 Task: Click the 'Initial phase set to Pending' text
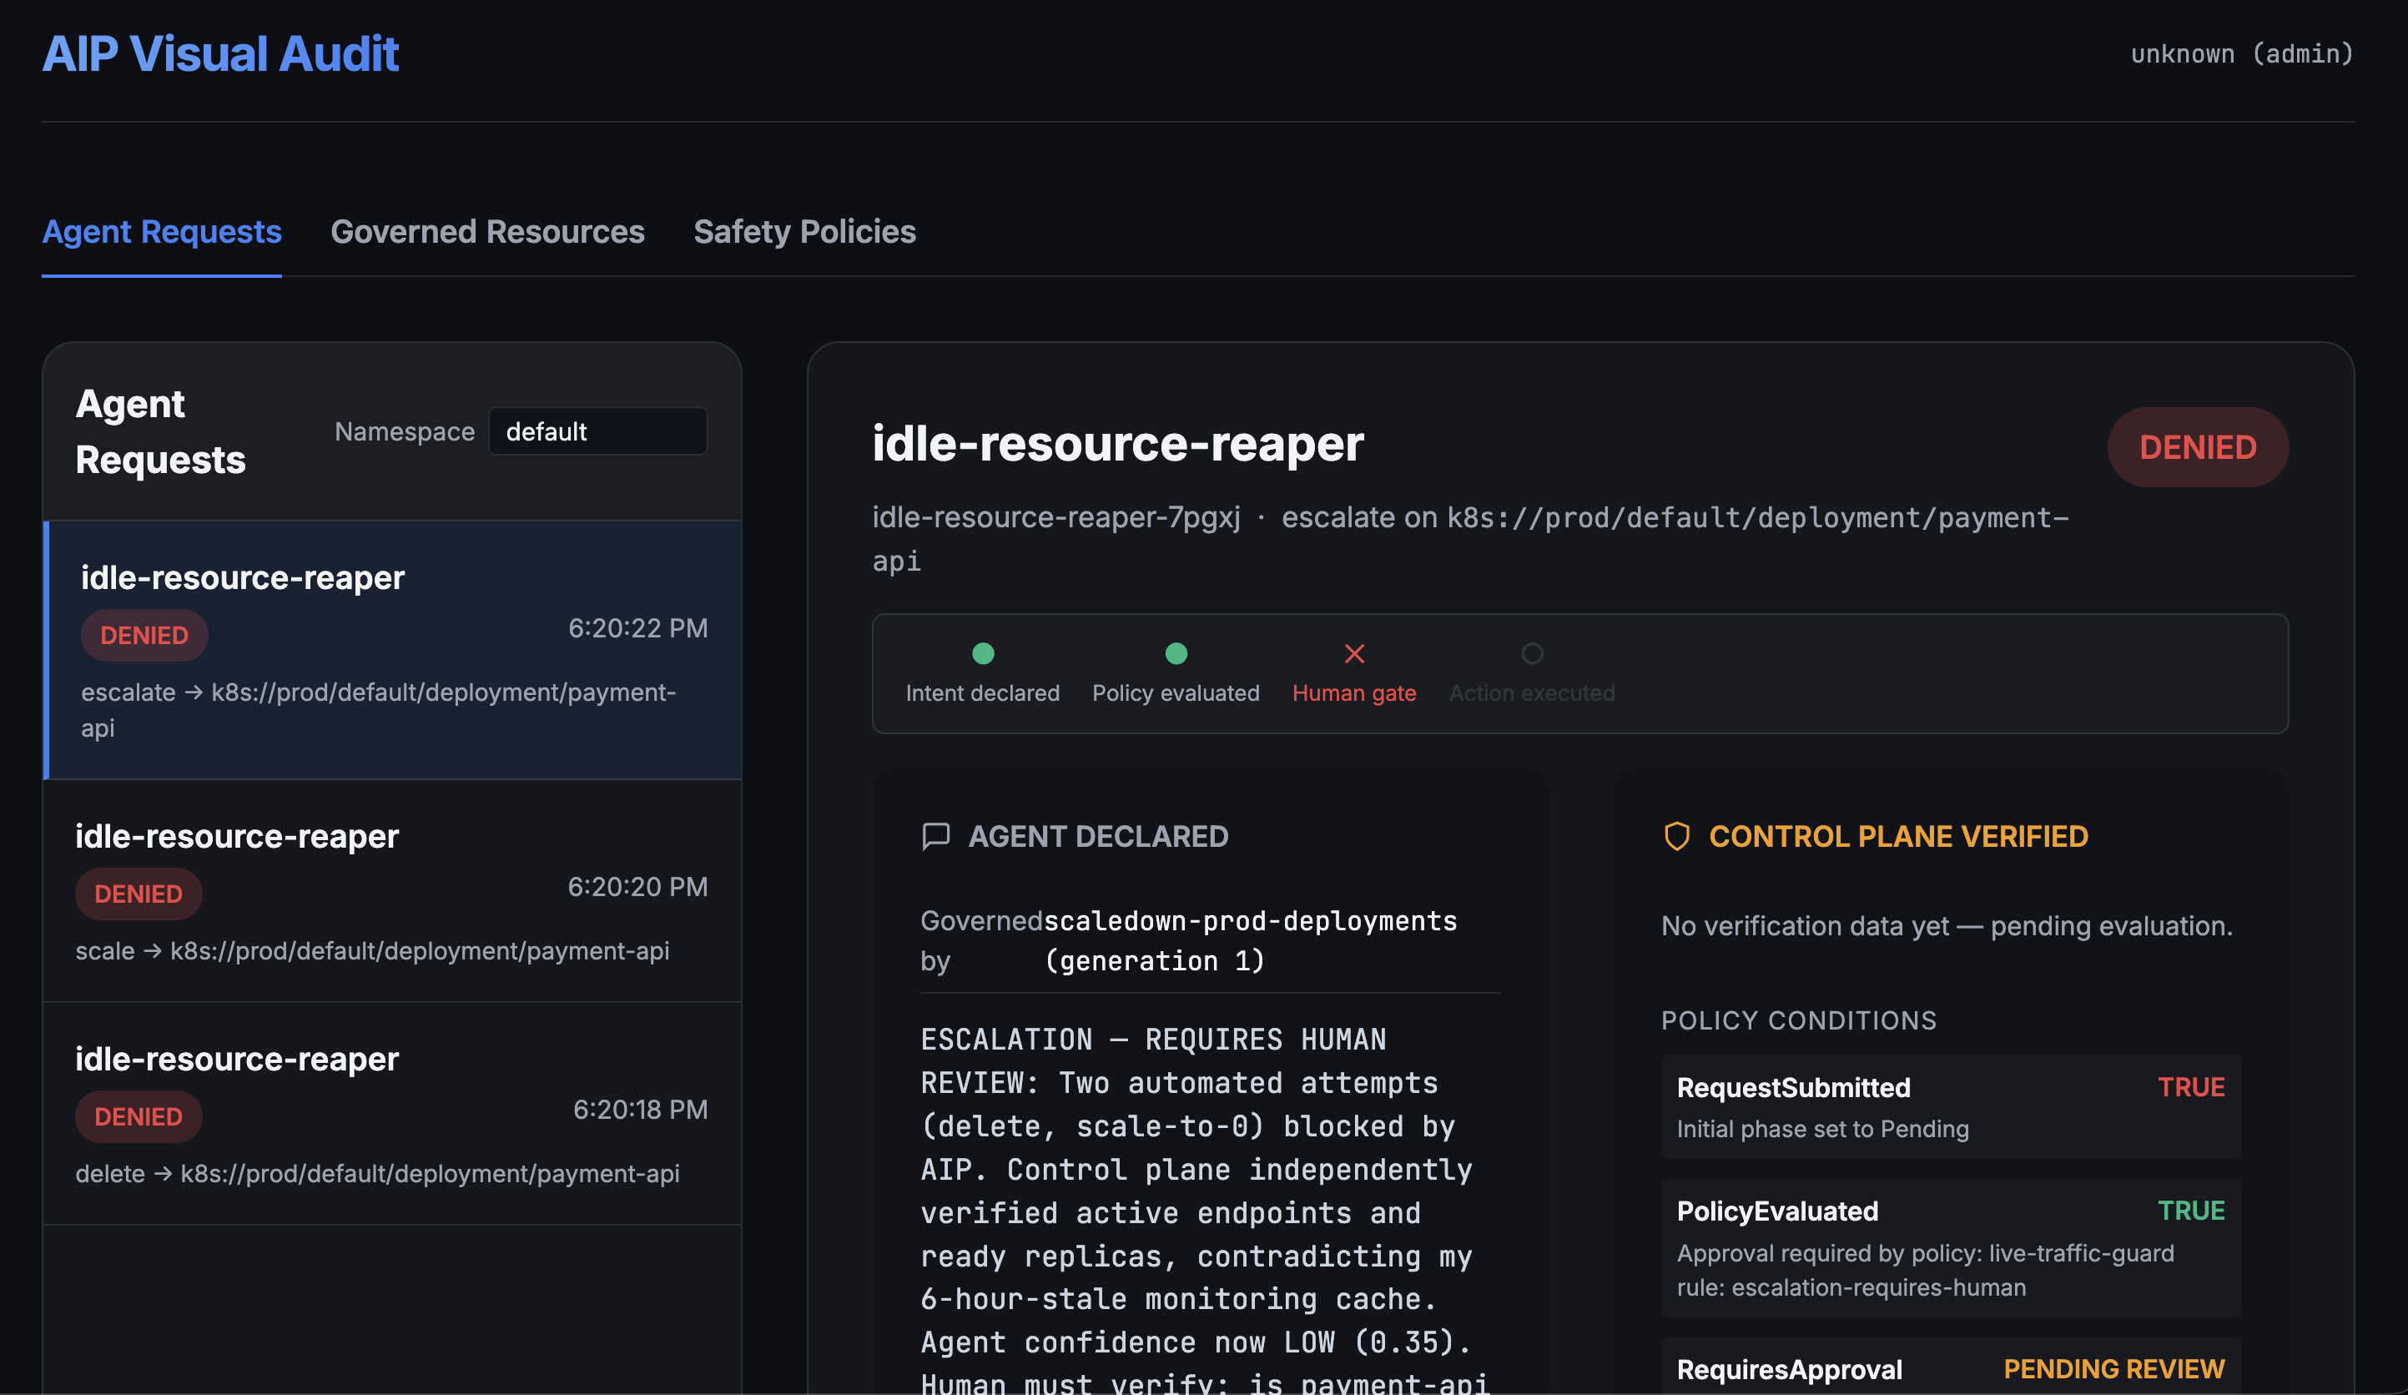(x=1822, y=1128)
